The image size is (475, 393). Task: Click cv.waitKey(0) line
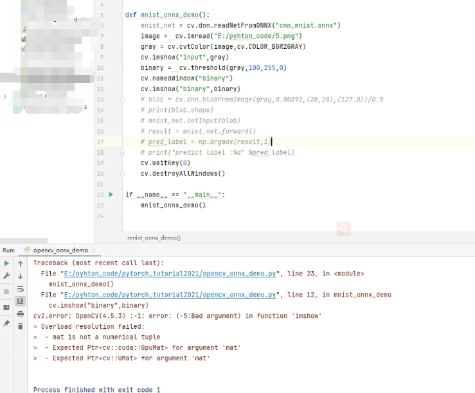[x=165, y=163]
